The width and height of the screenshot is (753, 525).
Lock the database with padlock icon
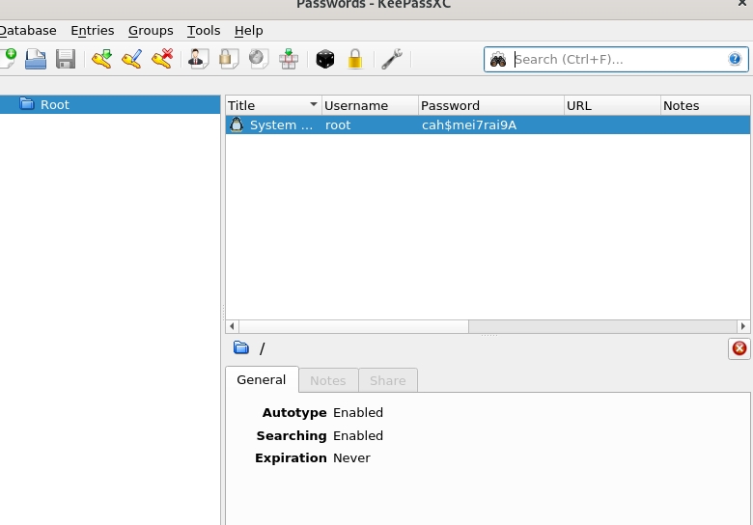pos(355,59)
